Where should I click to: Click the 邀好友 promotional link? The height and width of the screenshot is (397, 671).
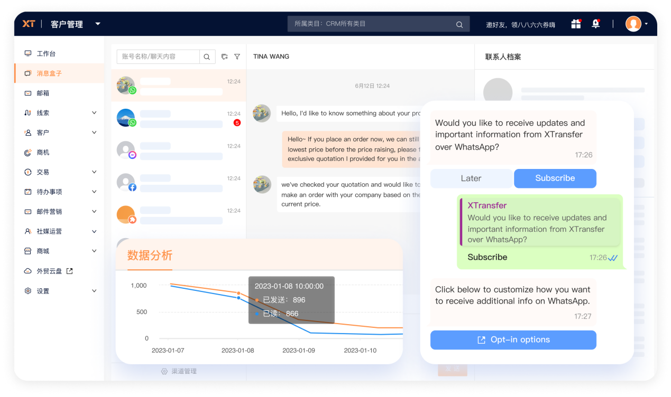click(520, 25)
